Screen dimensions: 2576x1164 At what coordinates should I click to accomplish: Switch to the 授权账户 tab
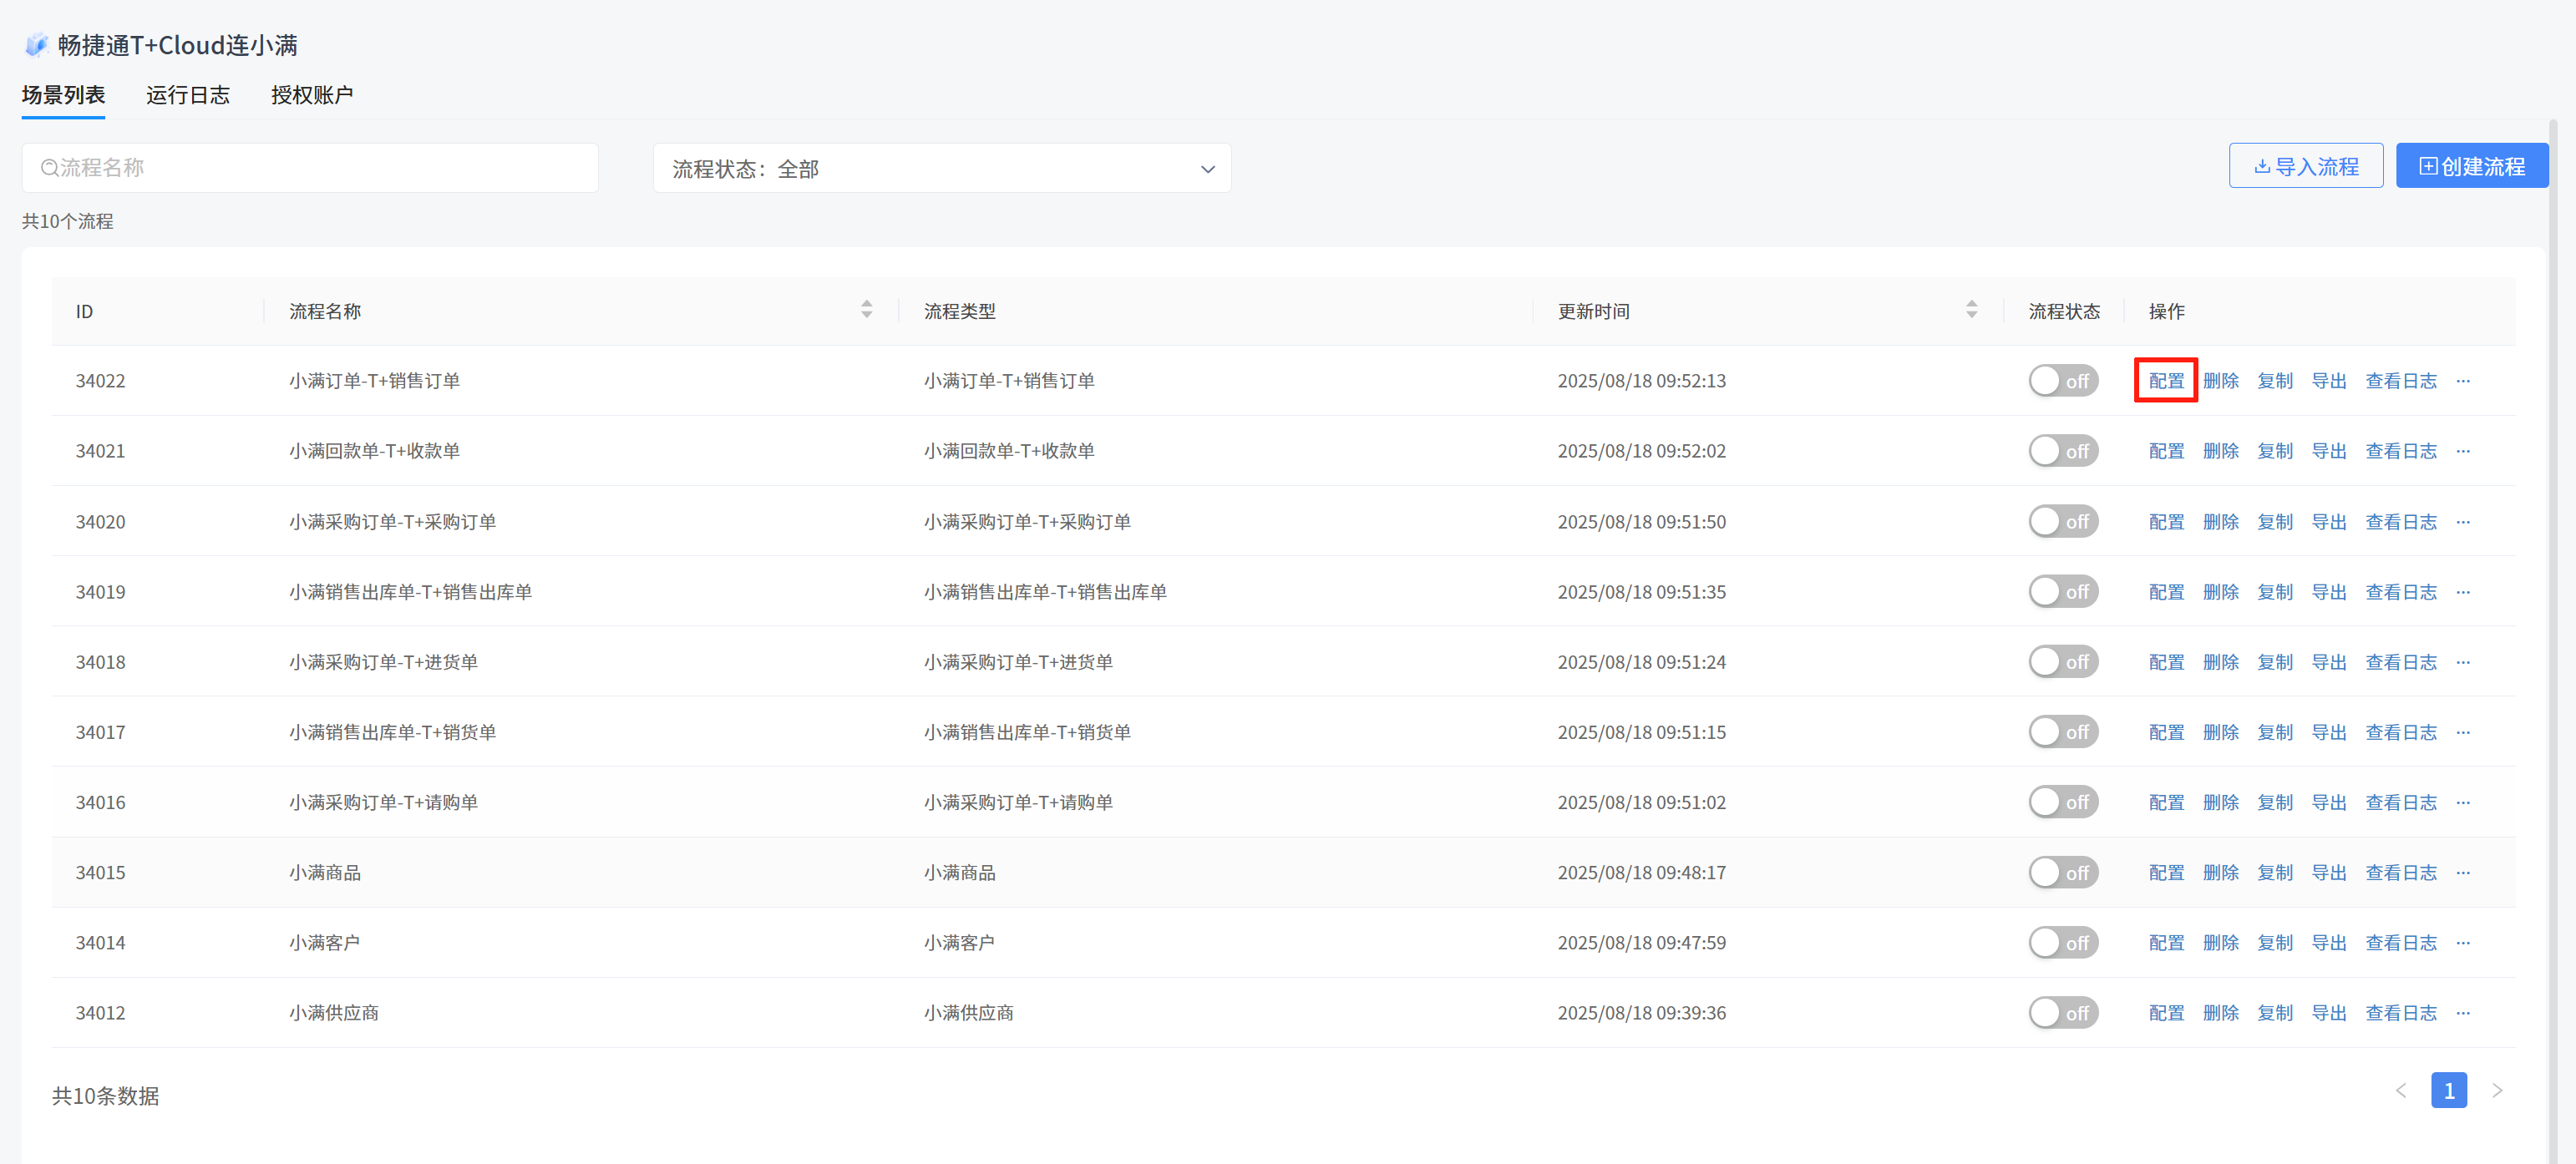pos(311,95)
